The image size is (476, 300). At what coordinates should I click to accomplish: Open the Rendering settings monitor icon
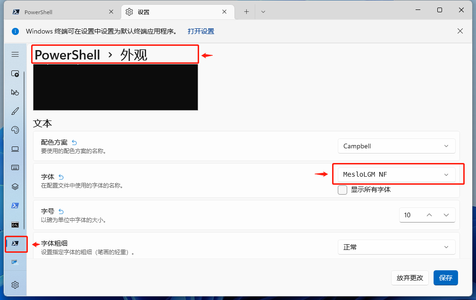(x=15, y=149)
